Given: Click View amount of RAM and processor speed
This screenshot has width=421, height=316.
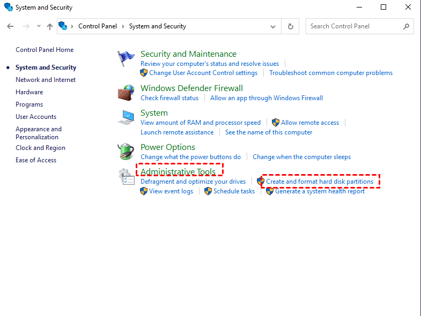Looking at the screenshot, I should 201,123.
